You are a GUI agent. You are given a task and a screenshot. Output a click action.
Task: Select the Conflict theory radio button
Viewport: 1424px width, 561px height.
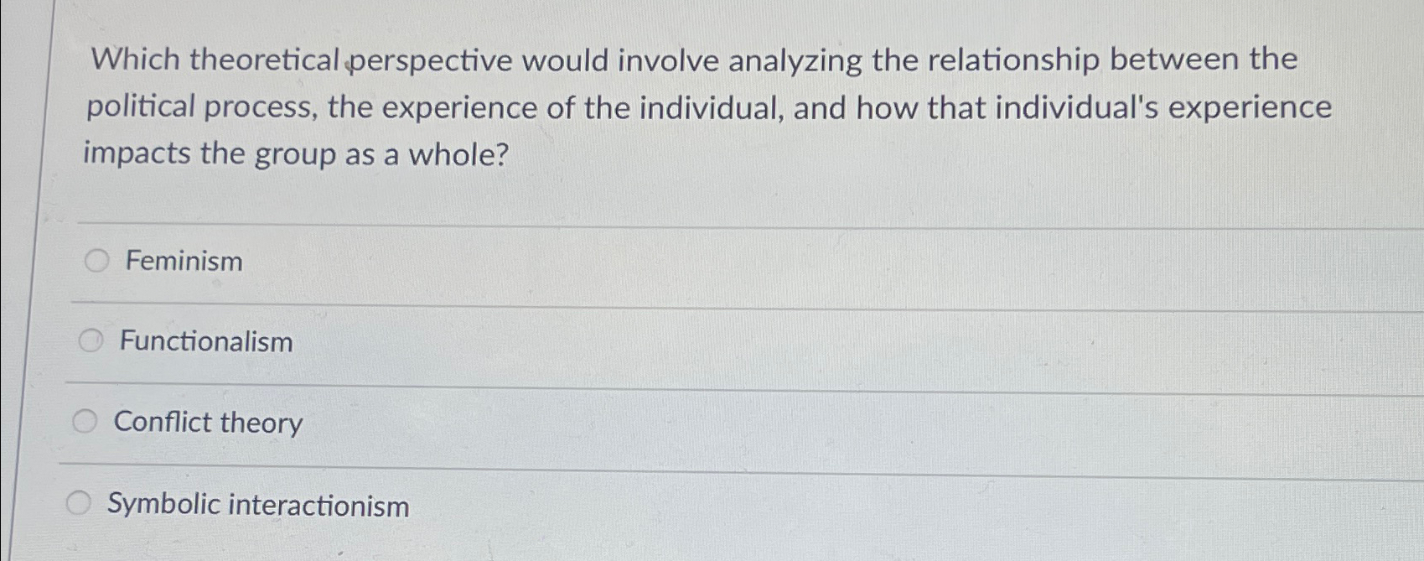click(84, 422)
